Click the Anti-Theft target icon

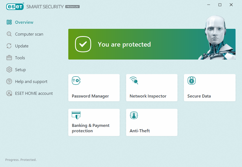coord(134,115)
